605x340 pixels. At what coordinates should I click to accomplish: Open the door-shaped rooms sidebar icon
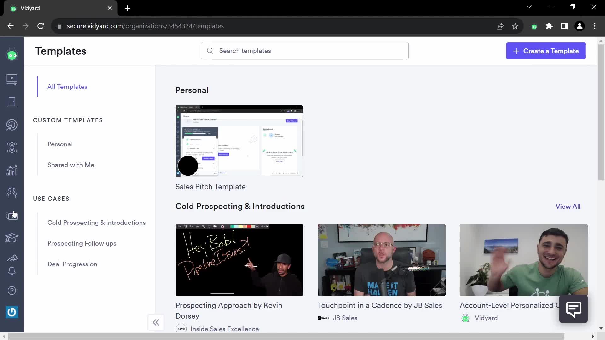point(12,102)
